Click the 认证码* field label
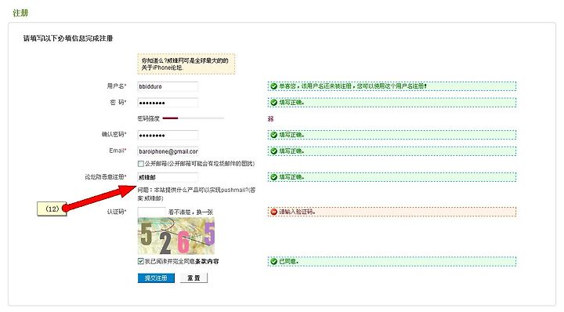The width and height of the screenshot is (564, 312). [x=117, y=212]
